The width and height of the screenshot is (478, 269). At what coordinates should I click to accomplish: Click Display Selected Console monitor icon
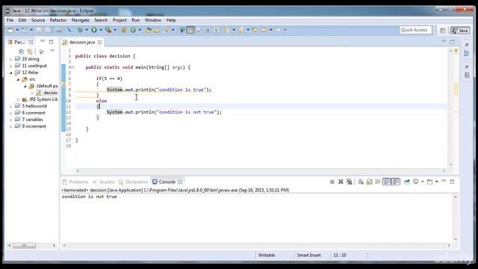416,182
